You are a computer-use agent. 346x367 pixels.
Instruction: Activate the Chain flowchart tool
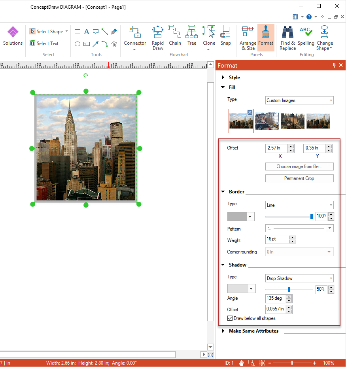pyautogui.click(x=175, y=36)
